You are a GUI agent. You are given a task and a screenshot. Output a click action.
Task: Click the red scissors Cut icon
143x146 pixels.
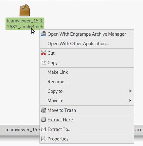pyautogui.click(x=43, y=53)
